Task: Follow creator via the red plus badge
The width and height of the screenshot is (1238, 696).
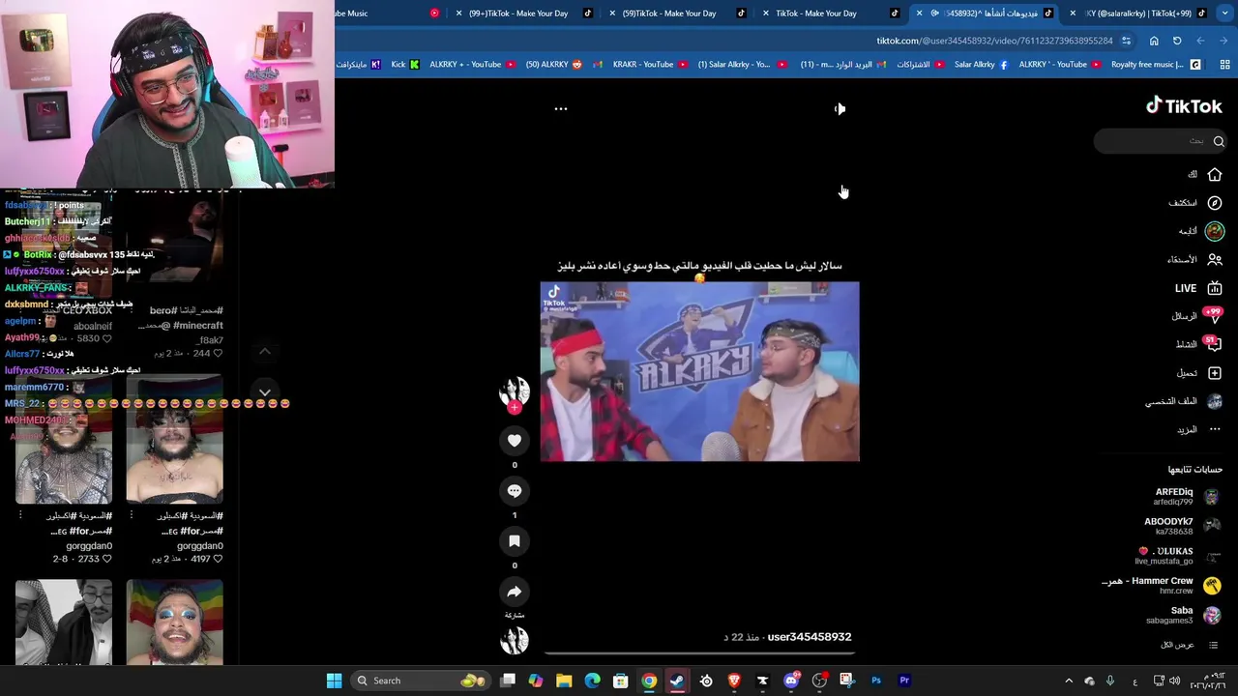Action: tap(515, 408)
